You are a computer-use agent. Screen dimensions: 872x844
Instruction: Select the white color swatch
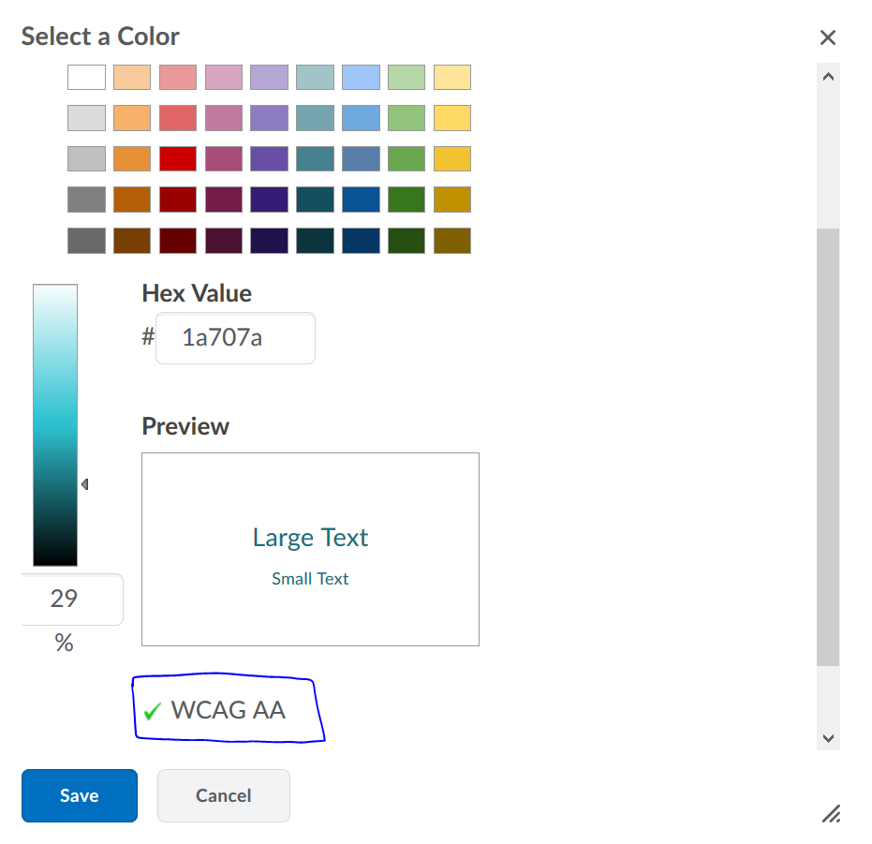point(86,77)
